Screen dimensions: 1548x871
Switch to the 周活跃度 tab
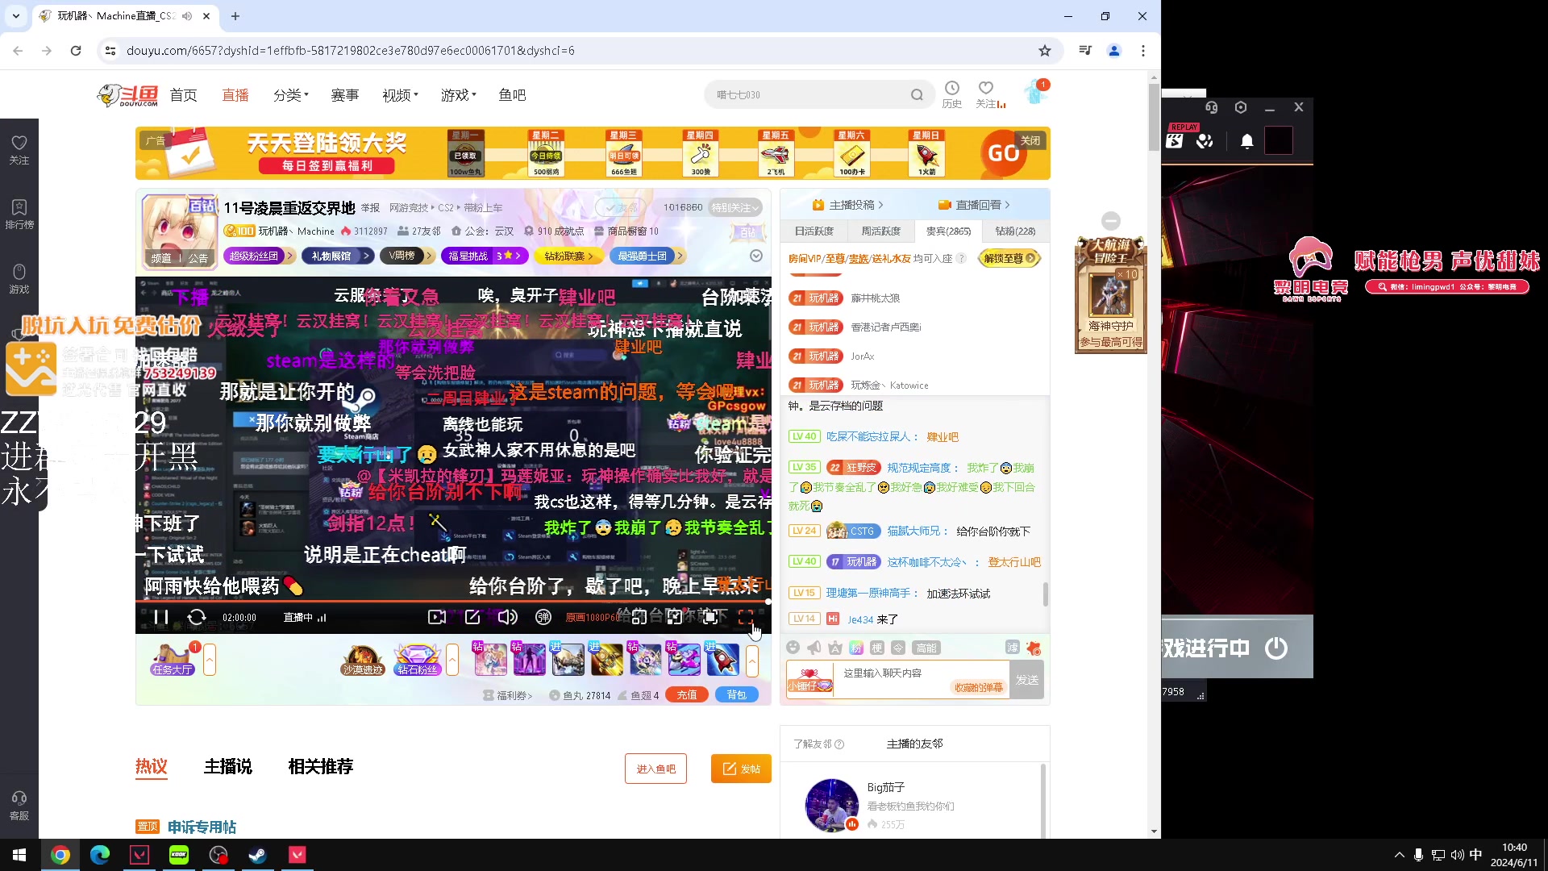881,231
